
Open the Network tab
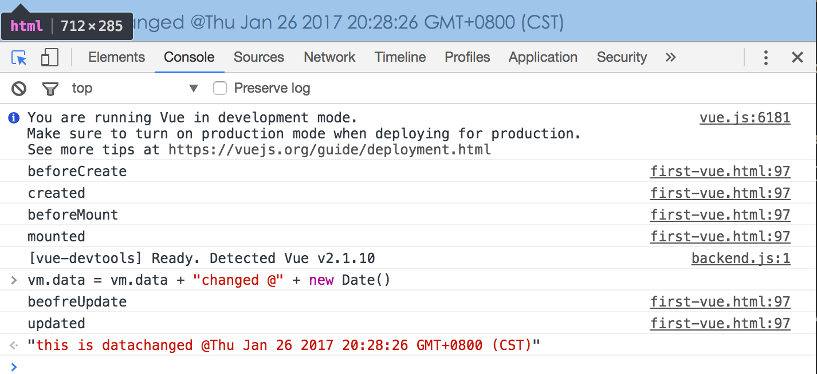coord(329,58)
